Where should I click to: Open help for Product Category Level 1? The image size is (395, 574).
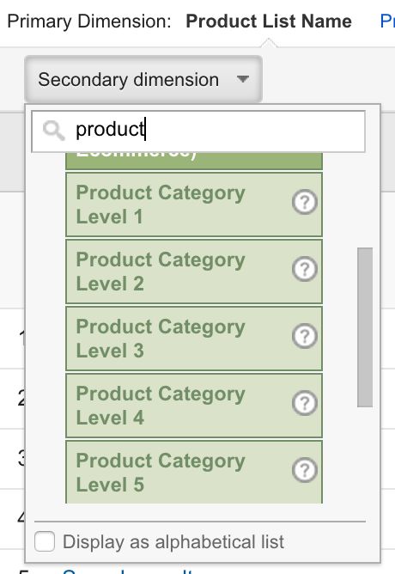(x=305, y=202)
